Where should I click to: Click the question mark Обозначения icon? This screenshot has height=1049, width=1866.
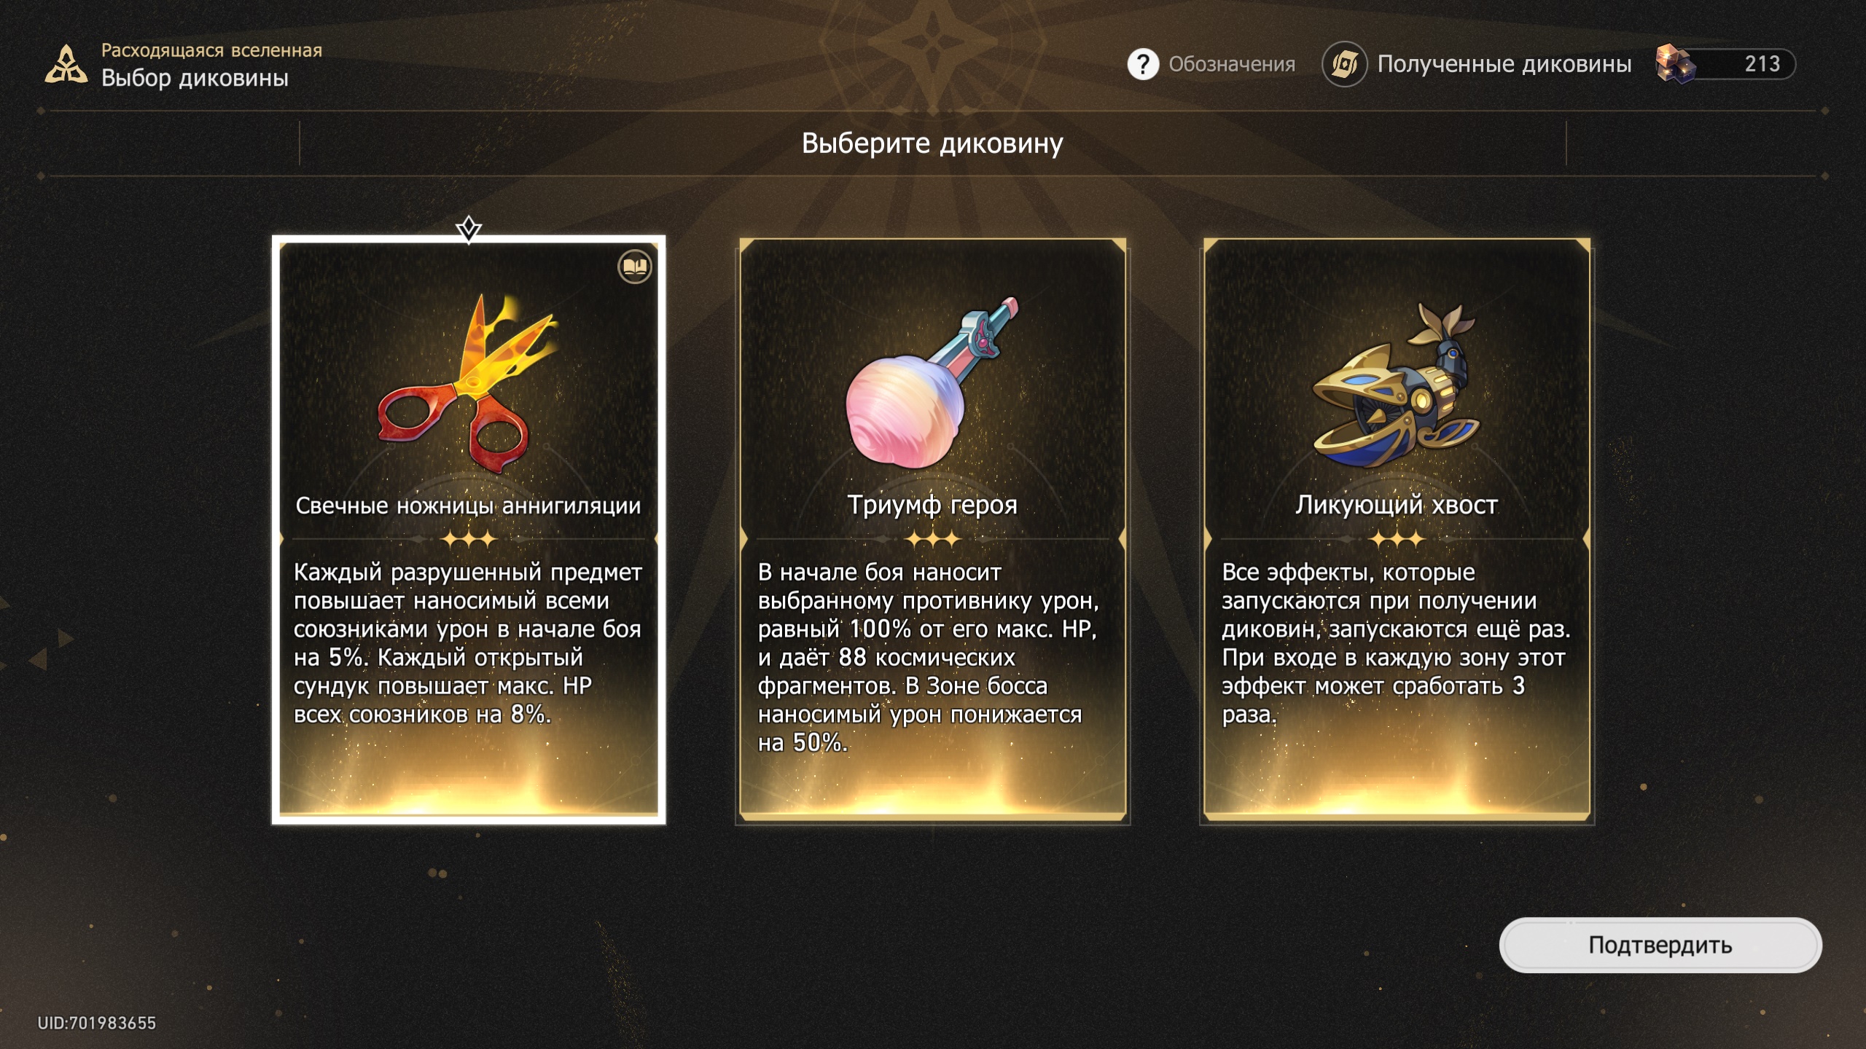coord(1142,64)
